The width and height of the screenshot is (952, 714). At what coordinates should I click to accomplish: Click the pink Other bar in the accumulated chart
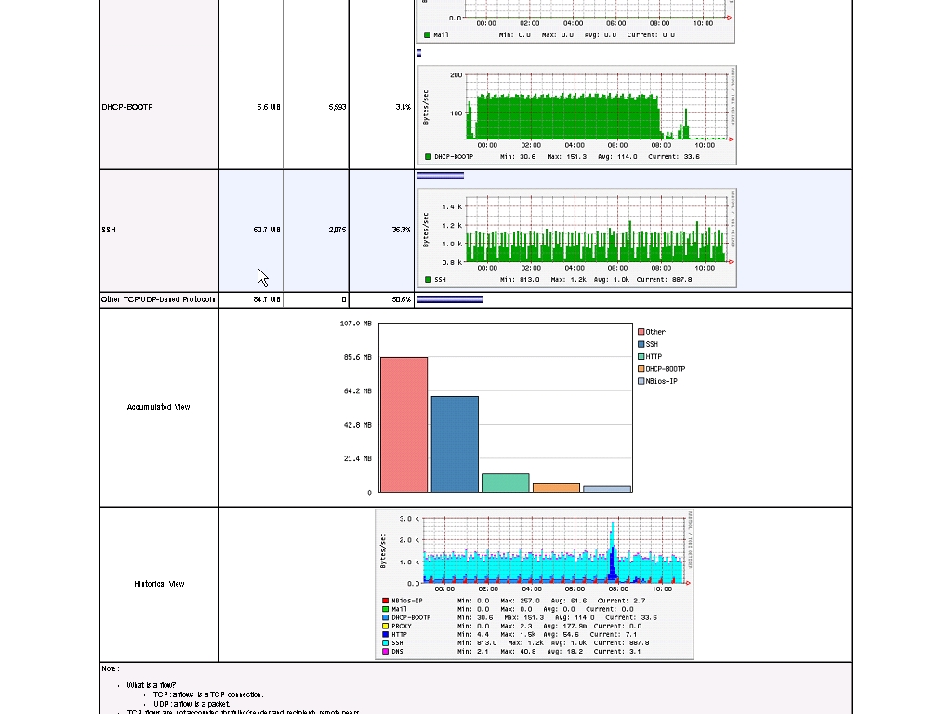pyautogui.click(x=403, y=424)
